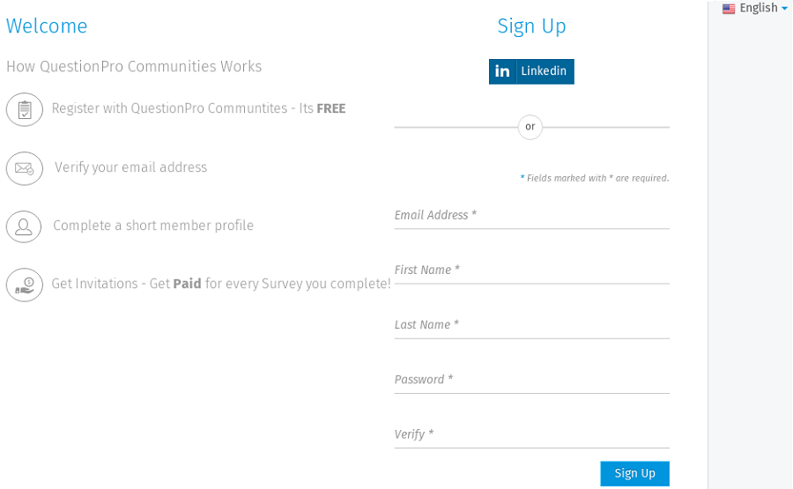Focus the Email Address field
Viewport: 793px width, 489px height.
pos(531,216)
